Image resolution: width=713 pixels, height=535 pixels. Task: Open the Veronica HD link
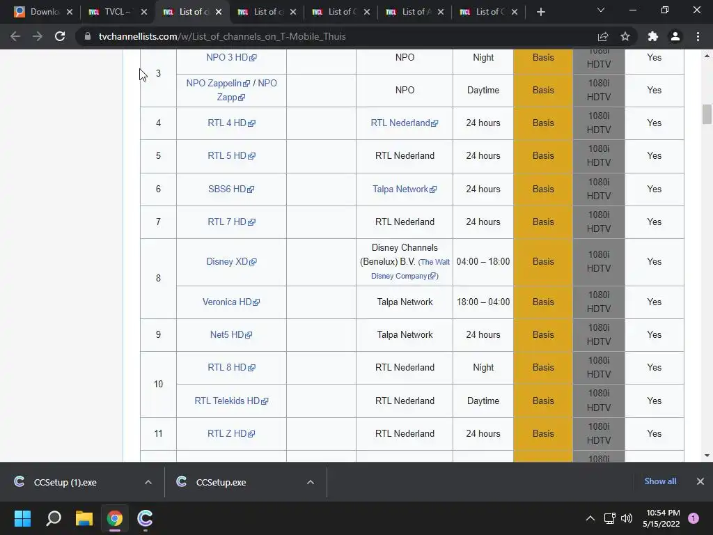click(x=231, y=302)
